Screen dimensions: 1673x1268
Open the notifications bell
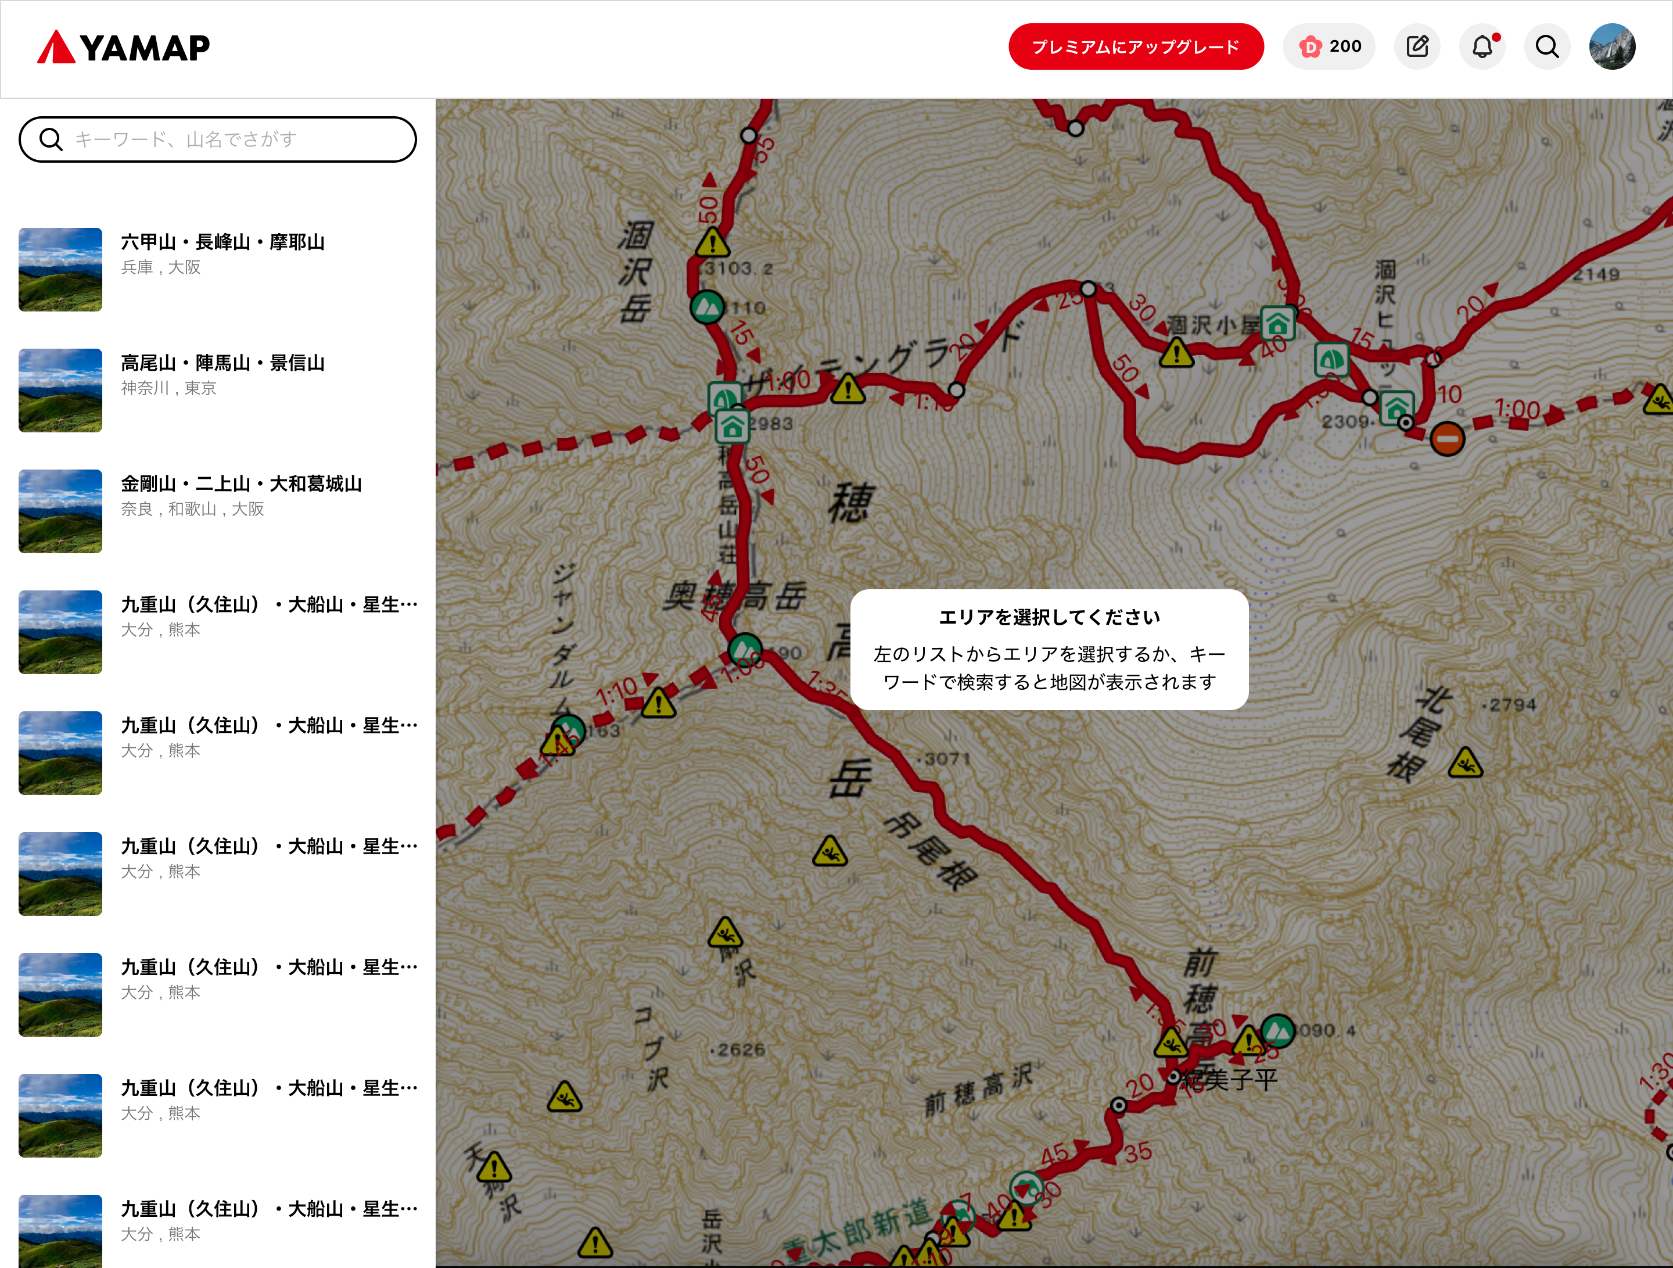[1482, 47]
